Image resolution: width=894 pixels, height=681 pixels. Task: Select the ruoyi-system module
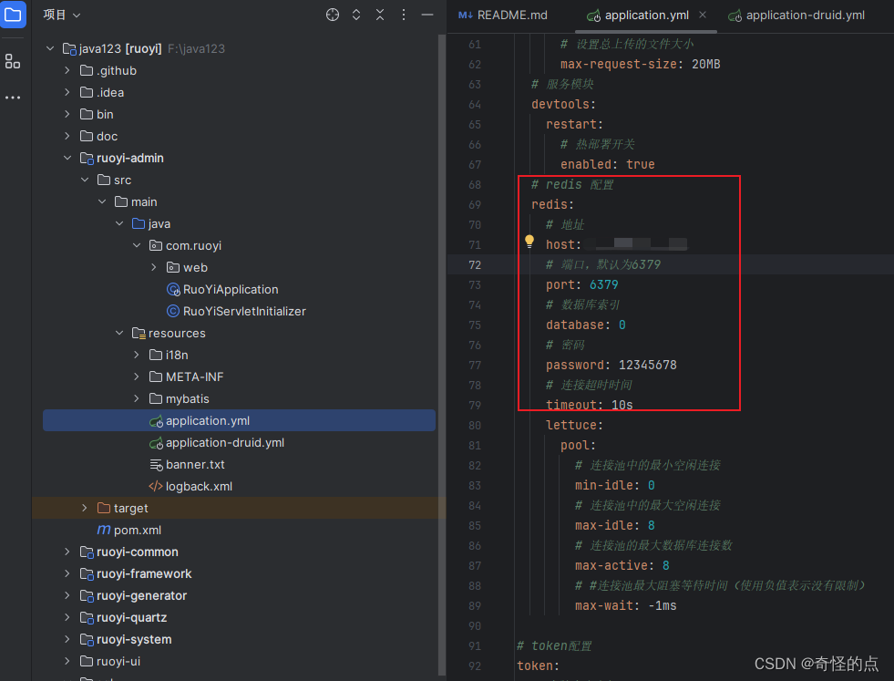point(134,639)
